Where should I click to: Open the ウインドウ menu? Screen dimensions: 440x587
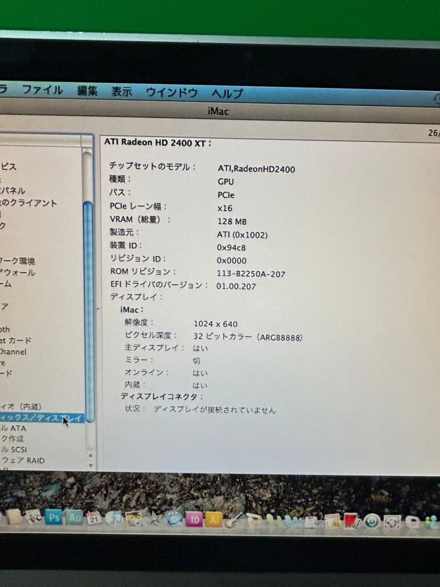tap(172, 92)
